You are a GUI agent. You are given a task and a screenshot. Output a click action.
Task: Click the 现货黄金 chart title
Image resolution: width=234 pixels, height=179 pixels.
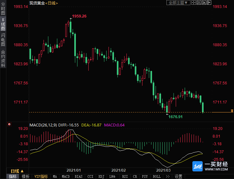[37, 3]
